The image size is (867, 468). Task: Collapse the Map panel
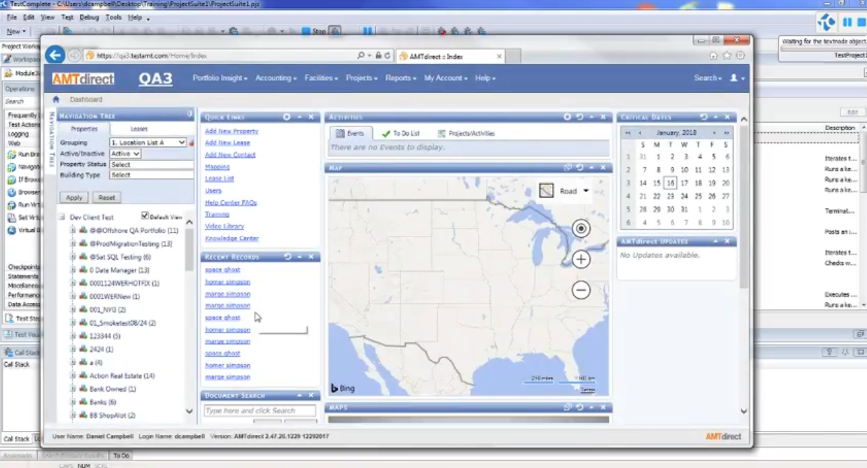pos(592,167)
